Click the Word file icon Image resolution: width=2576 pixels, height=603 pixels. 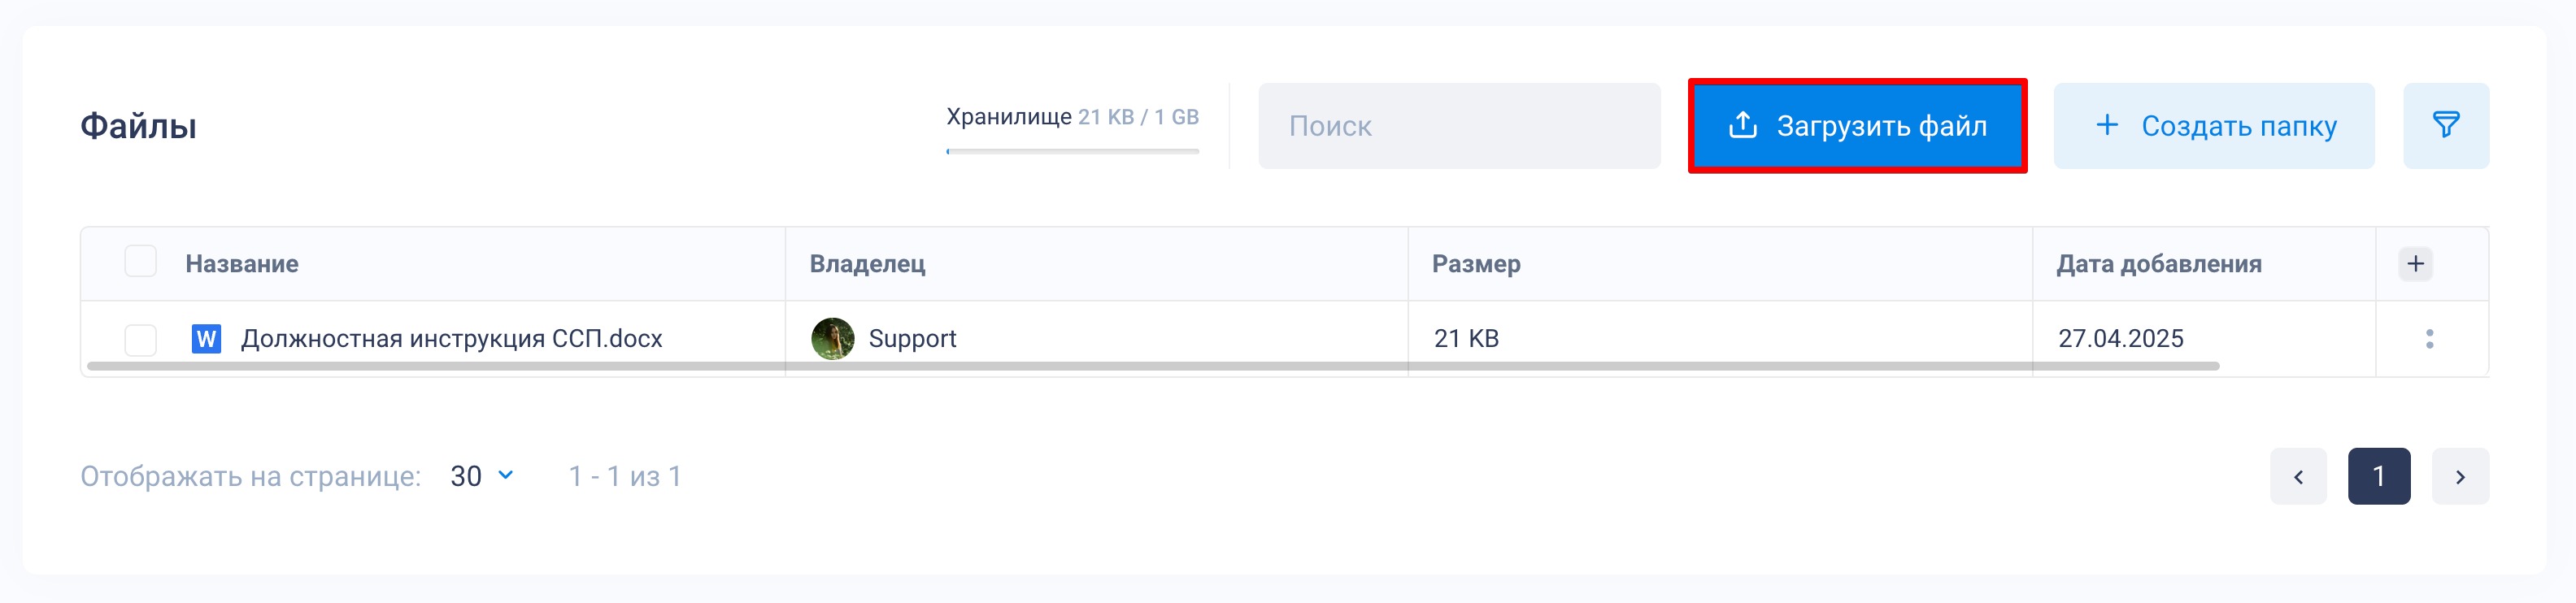pyautogui.click(x=206, y=339)
